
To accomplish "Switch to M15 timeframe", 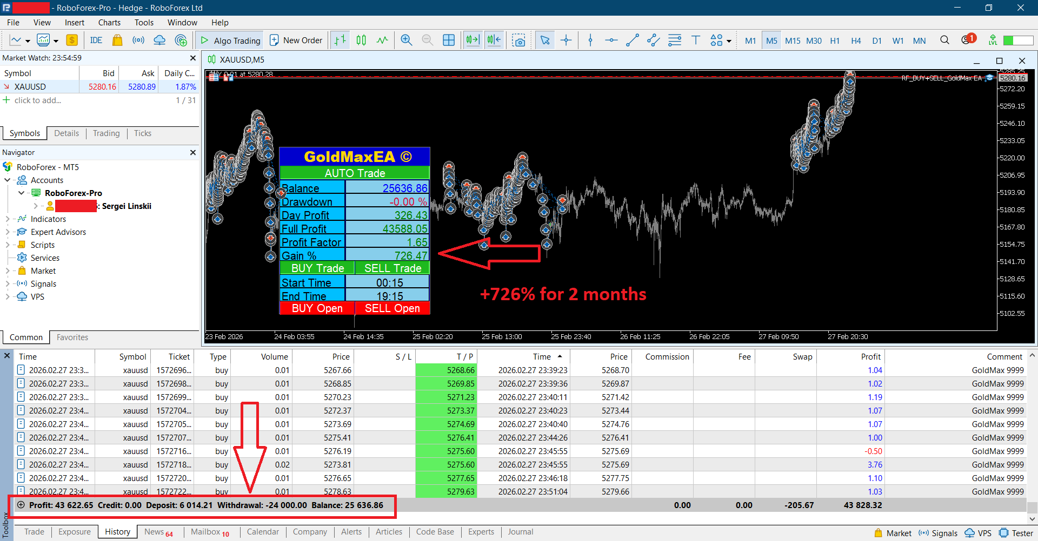I will click(x=793, y=40).
